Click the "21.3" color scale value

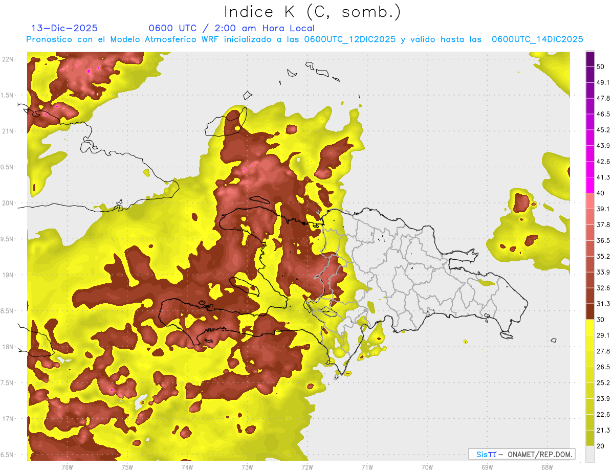pyautogui.click(x=603, y=430)
